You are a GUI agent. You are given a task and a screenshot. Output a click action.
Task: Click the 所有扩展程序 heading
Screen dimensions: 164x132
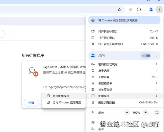33,55
